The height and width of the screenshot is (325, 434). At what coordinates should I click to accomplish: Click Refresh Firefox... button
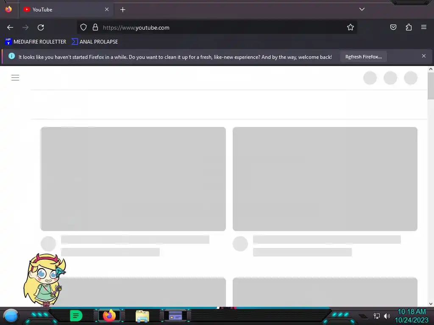click(363, 57)
